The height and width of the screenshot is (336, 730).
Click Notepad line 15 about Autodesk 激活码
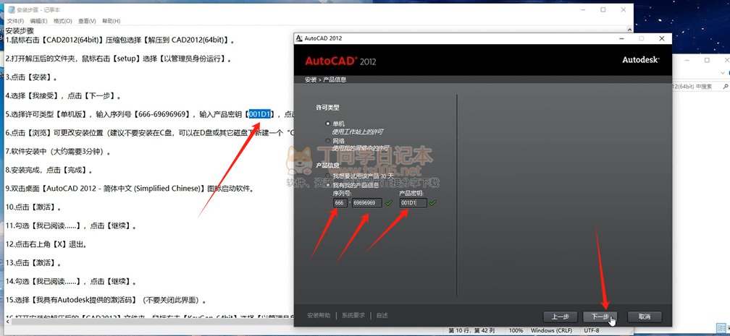(106, 300)
